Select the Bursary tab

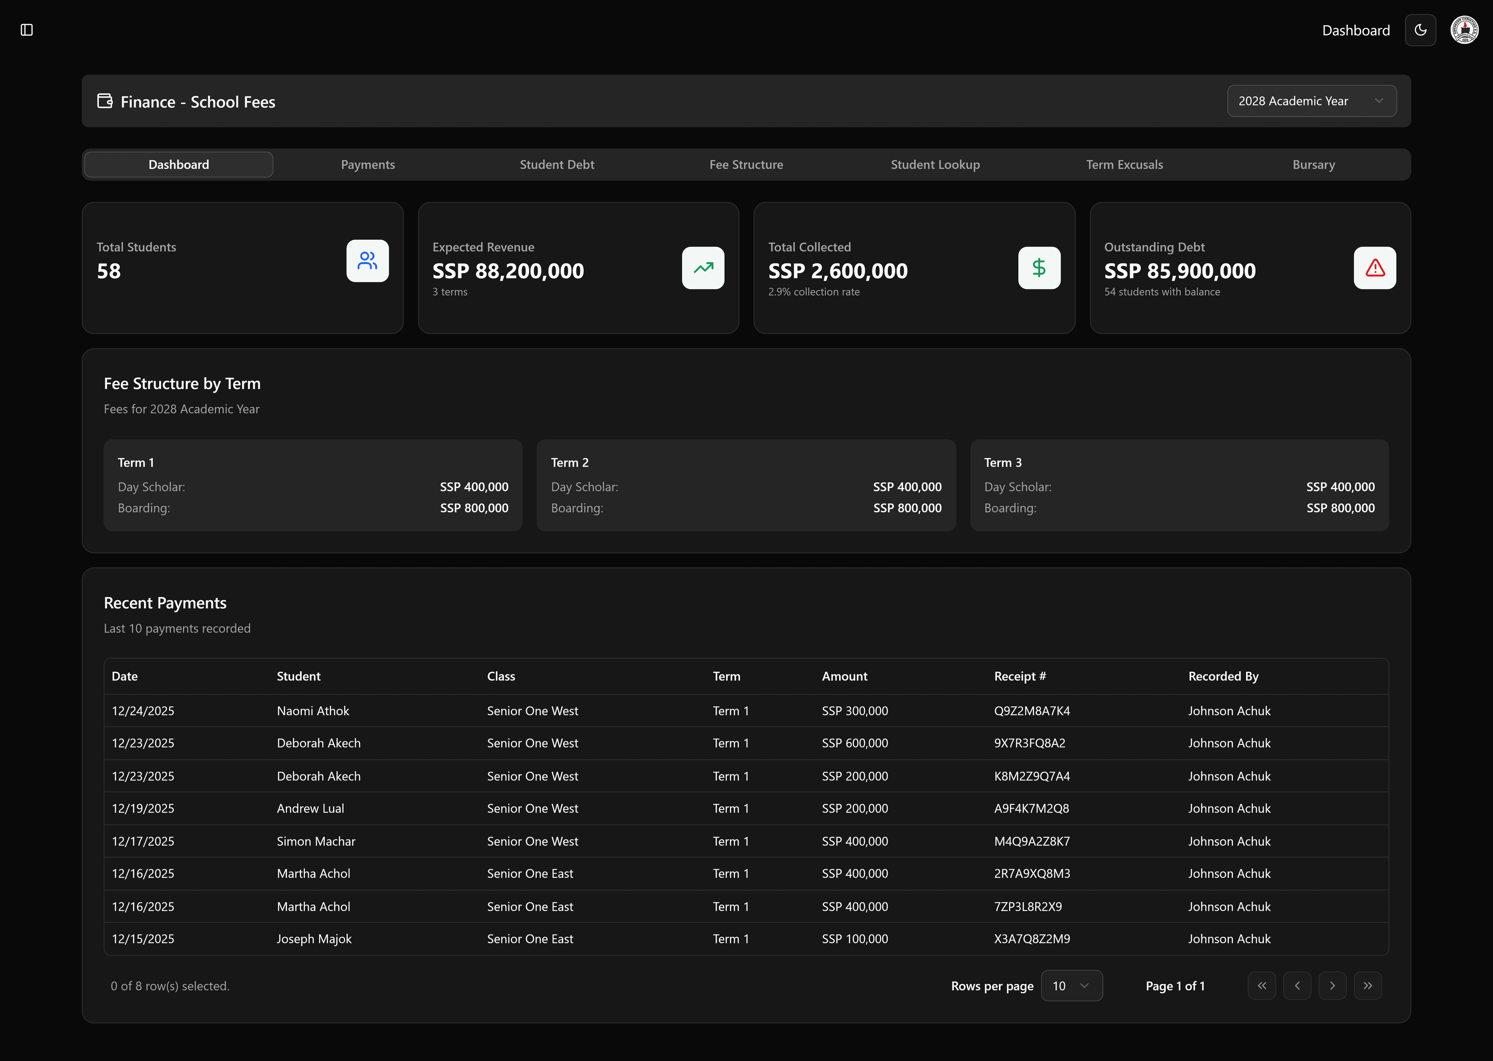tap(1313, 165)
